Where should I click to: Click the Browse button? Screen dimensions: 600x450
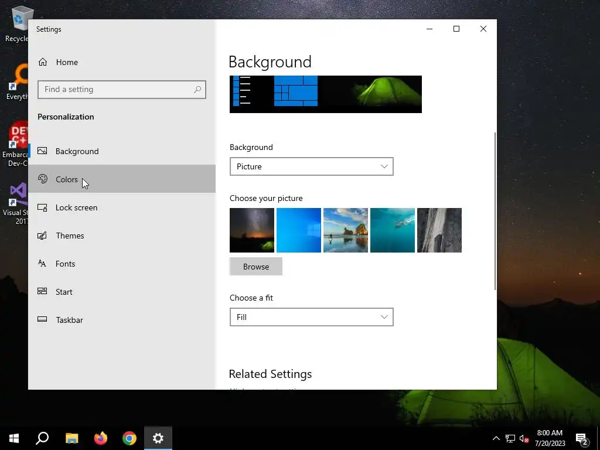click(256, 267)
